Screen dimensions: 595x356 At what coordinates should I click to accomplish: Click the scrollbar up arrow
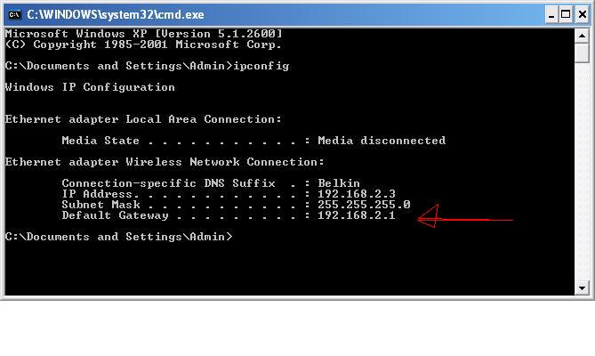click(x=582, y=36)
